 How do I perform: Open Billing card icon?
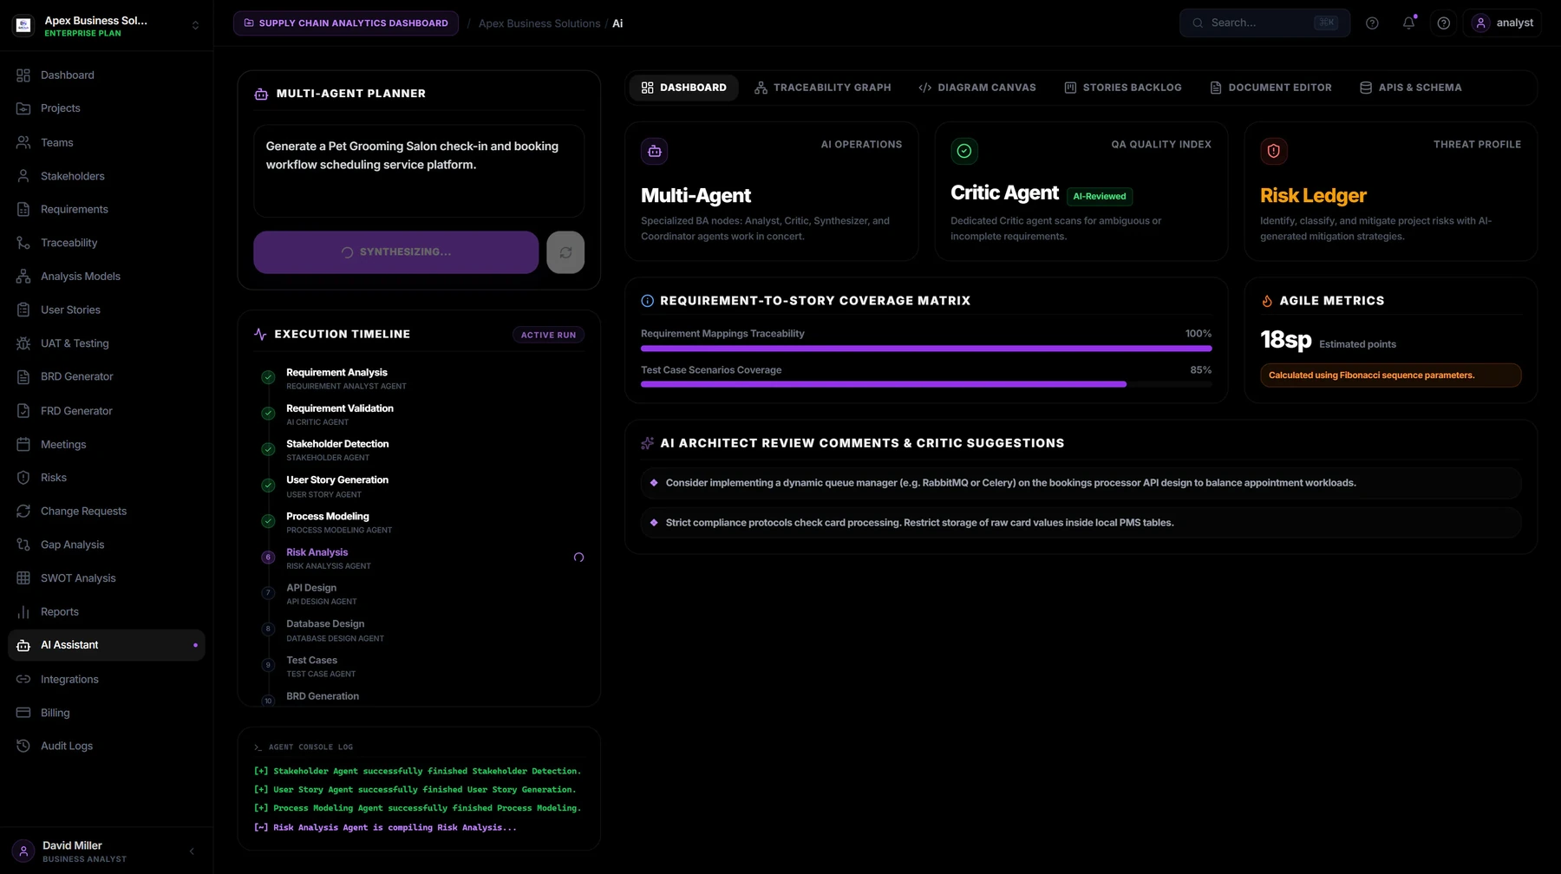(23, 713)
